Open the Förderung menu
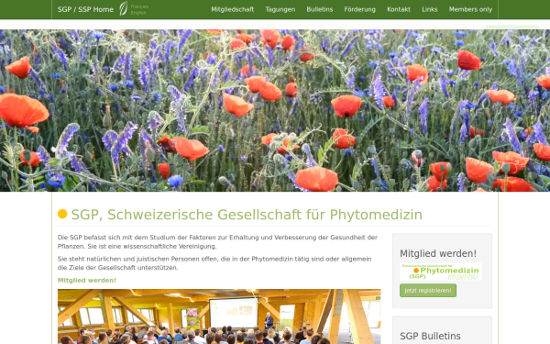The height and width of the screenshot is (344, 550). pos(360,9)
